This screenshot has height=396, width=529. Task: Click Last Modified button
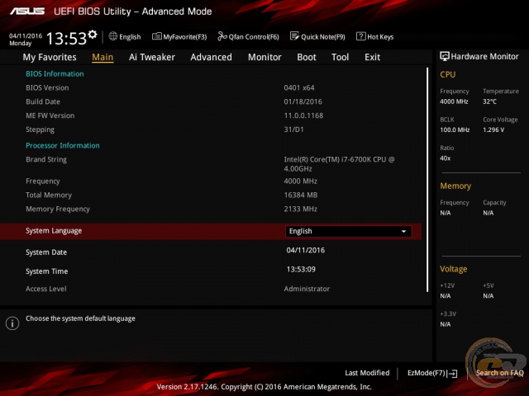pyautogui.click(x=367, y=373)
